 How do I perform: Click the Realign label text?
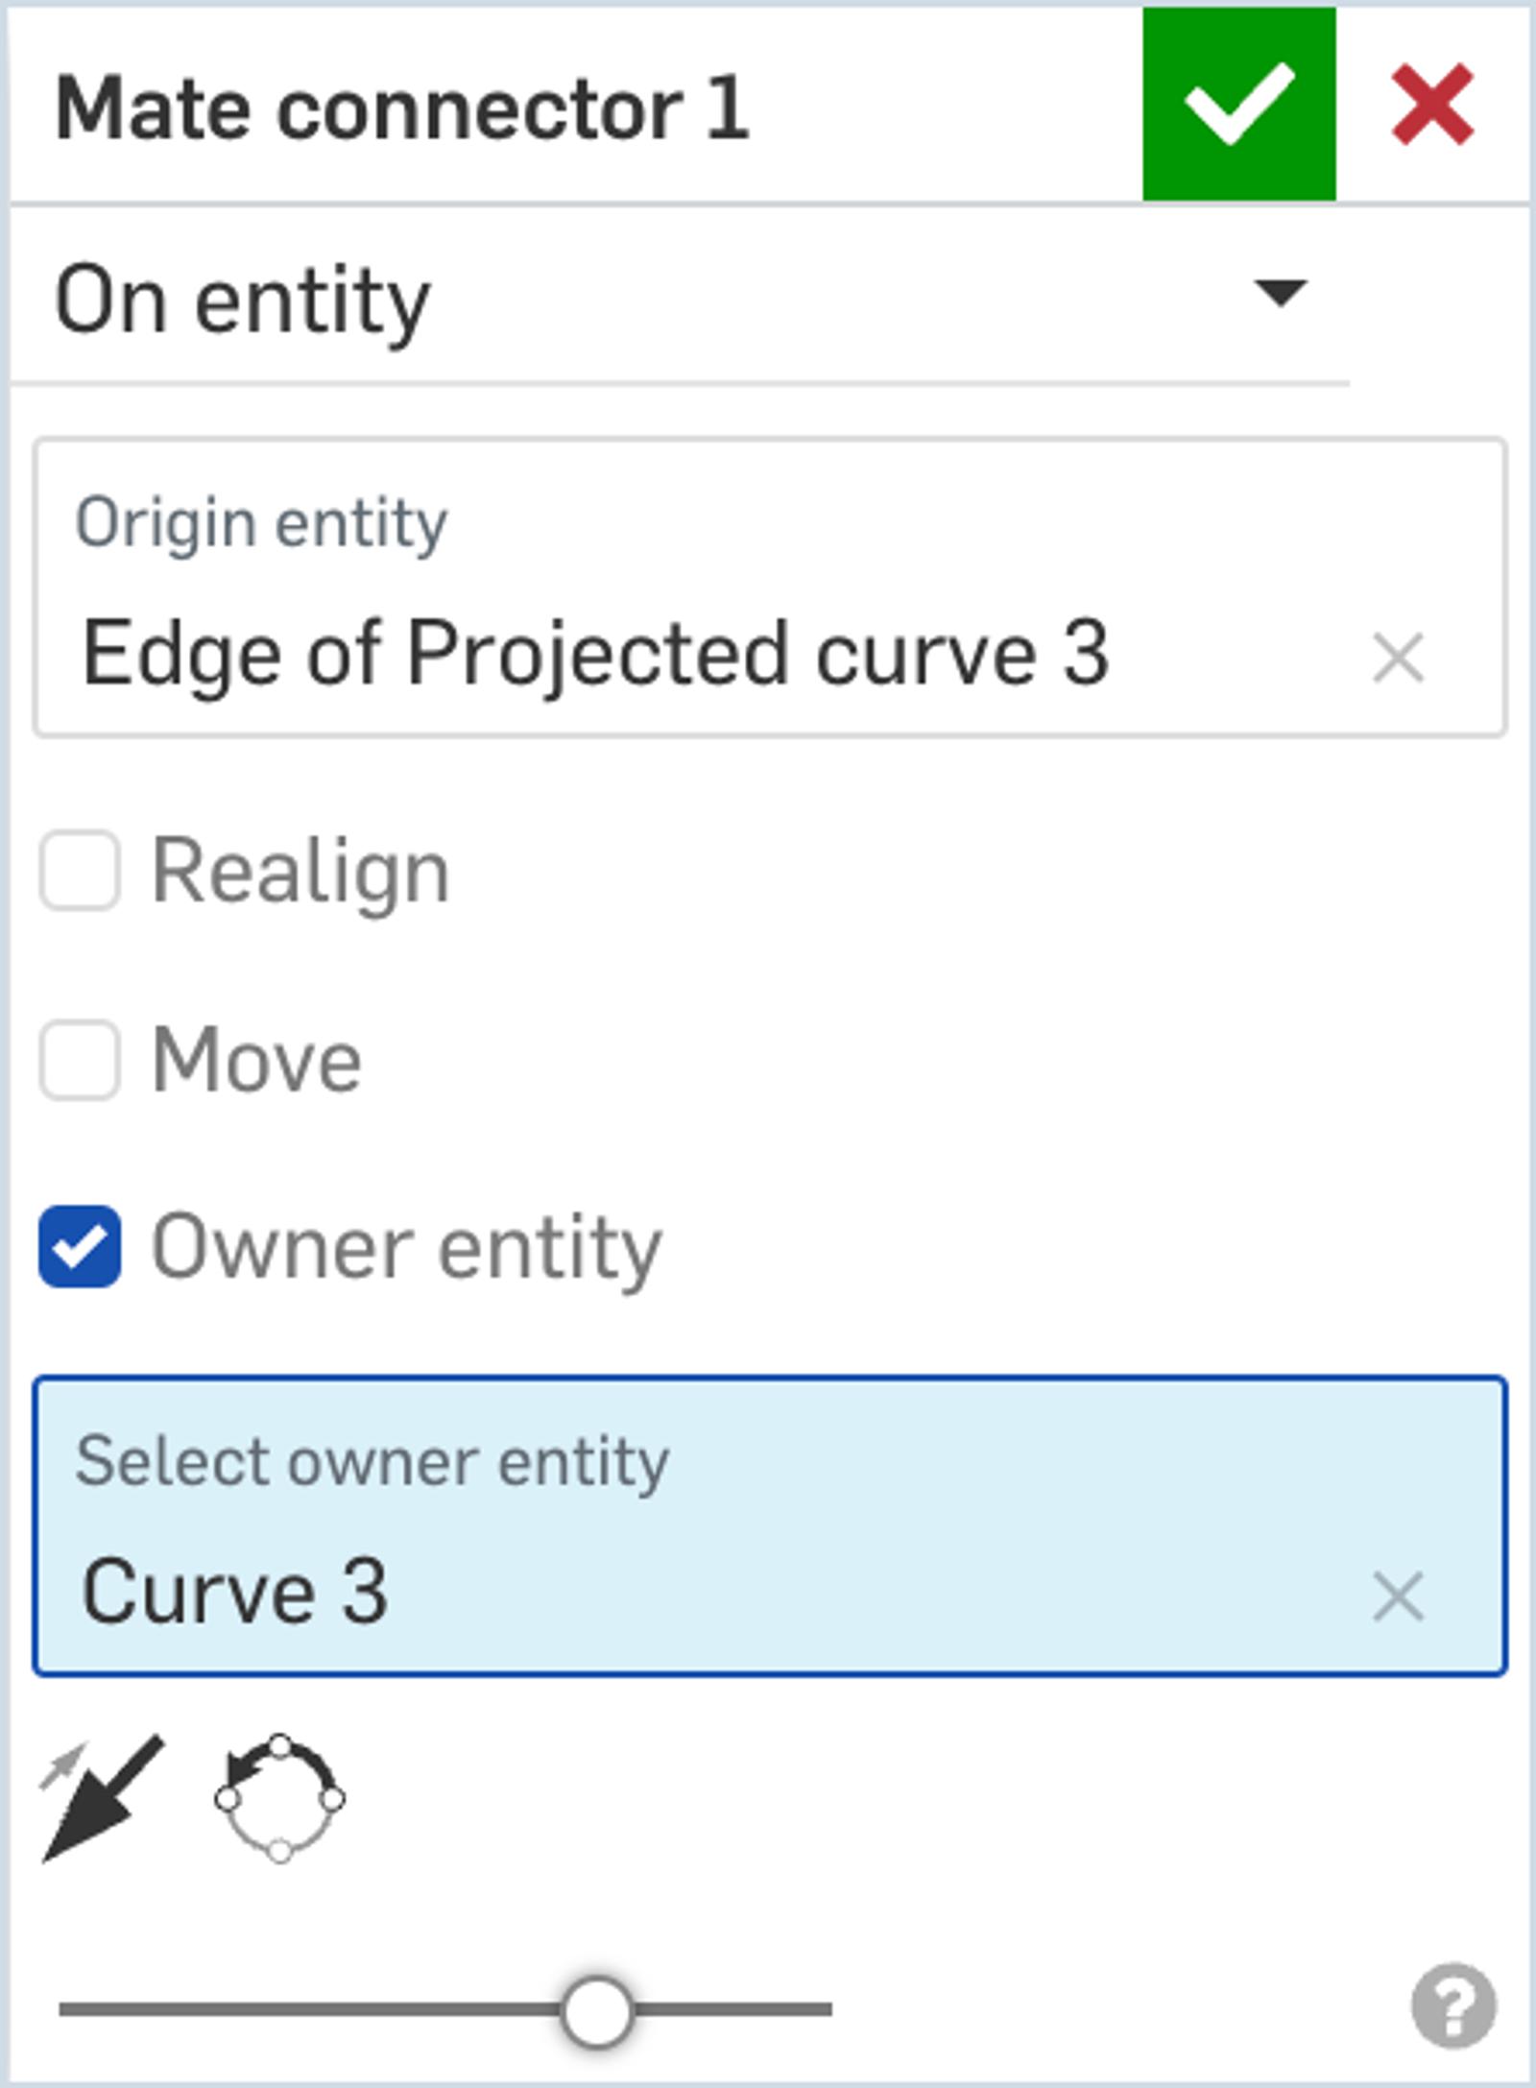(x=300, y=872)
